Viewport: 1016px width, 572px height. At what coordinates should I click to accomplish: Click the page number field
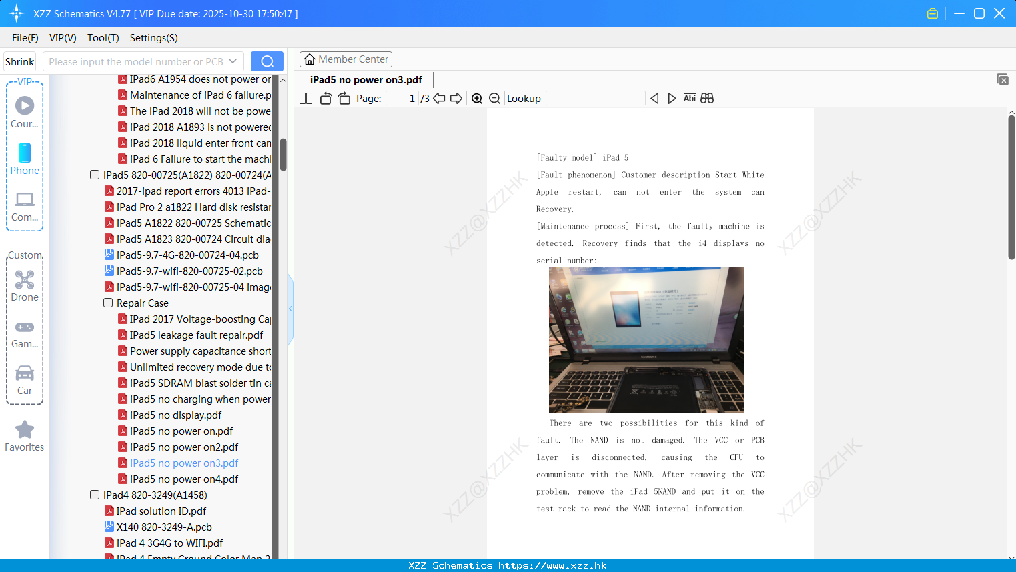click(402, 99)
